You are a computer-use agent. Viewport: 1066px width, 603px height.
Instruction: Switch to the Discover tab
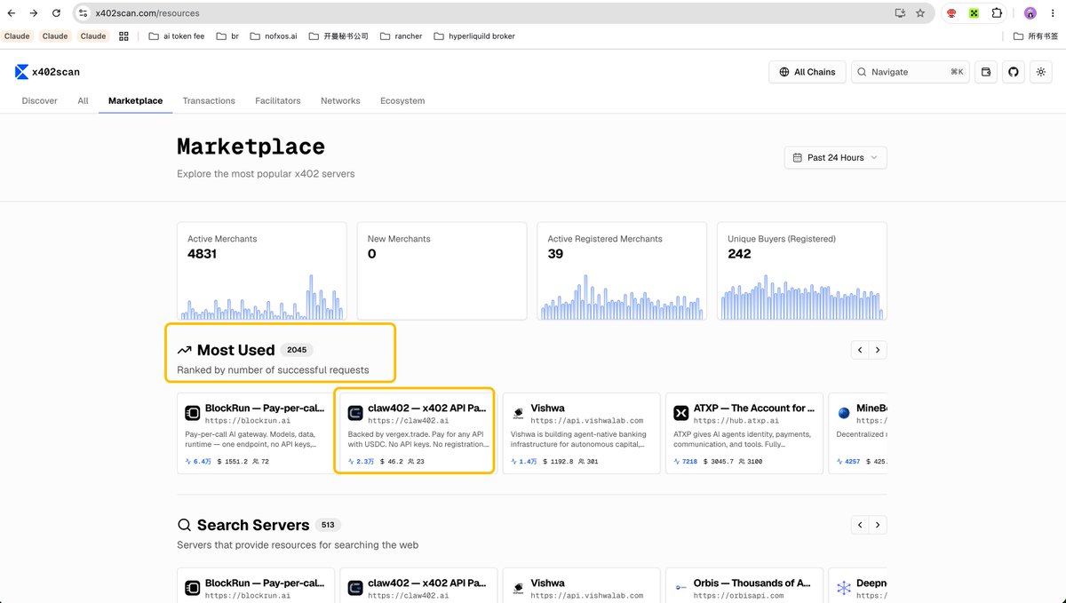(x=39, y=100)
